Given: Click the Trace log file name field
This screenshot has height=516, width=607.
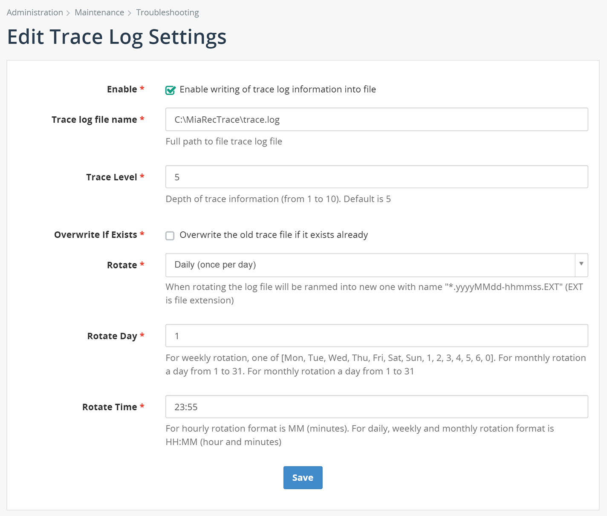Looking at the screenshot, I should click(377, 119).
